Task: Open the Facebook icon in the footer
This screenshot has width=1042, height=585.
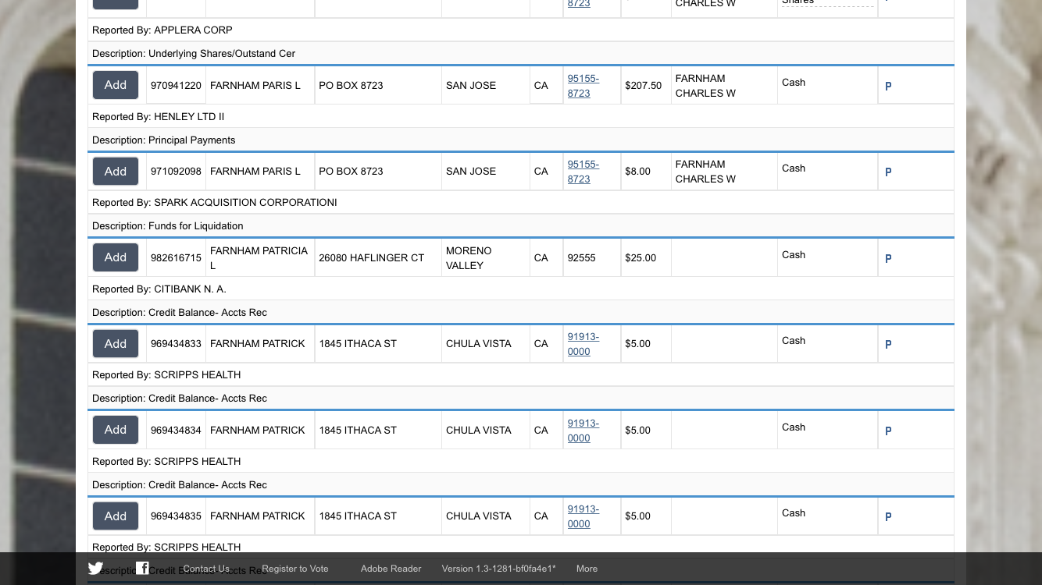Action: coord(142,569)
